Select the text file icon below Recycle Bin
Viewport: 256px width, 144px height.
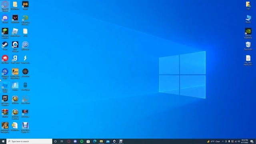(x=248, y=60)
